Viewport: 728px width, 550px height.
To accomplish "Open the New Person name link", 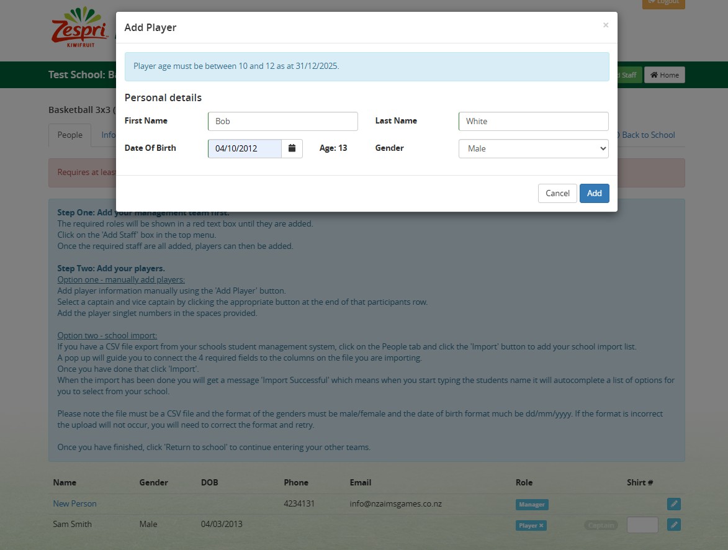I will (74, 503).
